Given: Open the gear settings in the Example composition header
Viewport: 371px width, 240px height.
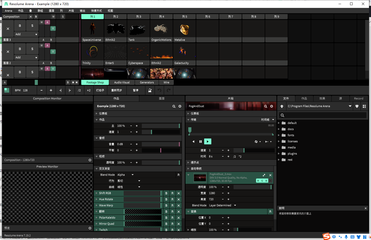Looking at the screenshot, I should tap(180, 106).
